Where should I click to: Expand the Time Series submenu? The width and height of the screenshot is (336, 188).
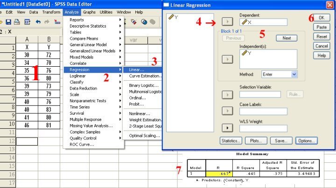point(94,107)
